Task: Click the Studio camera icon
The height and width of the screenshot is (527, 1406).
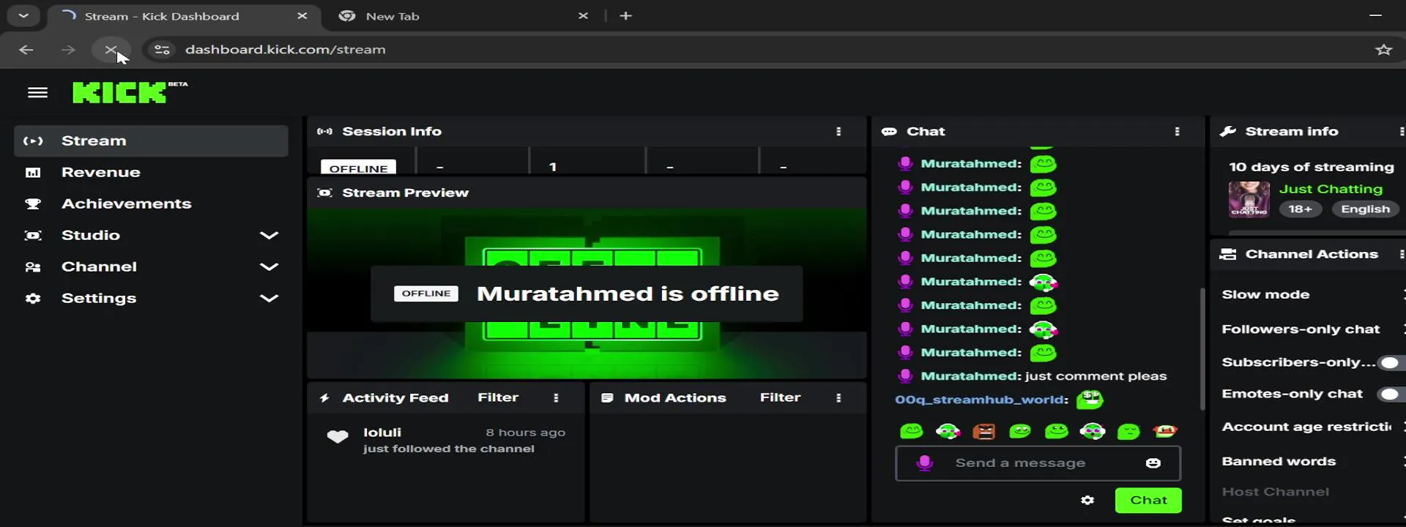Action: click(33, 235)
